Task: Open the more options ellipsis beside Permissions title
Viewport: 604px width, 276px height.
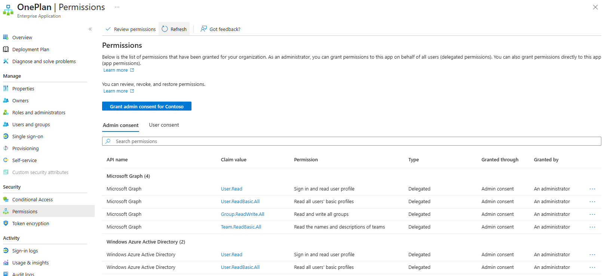Action: click(117, 7)
